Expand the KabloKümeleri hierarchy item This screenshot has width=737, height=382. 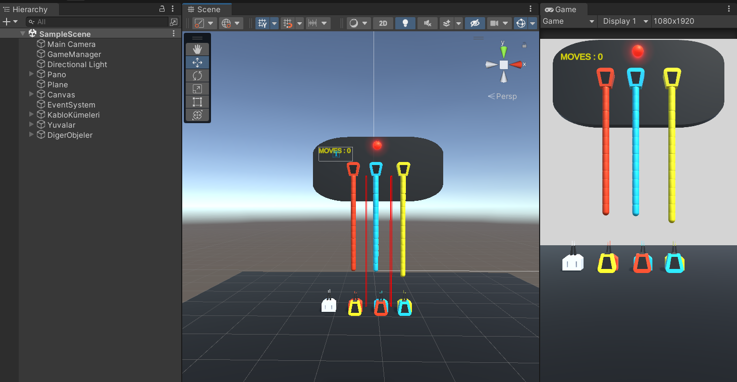31,115
